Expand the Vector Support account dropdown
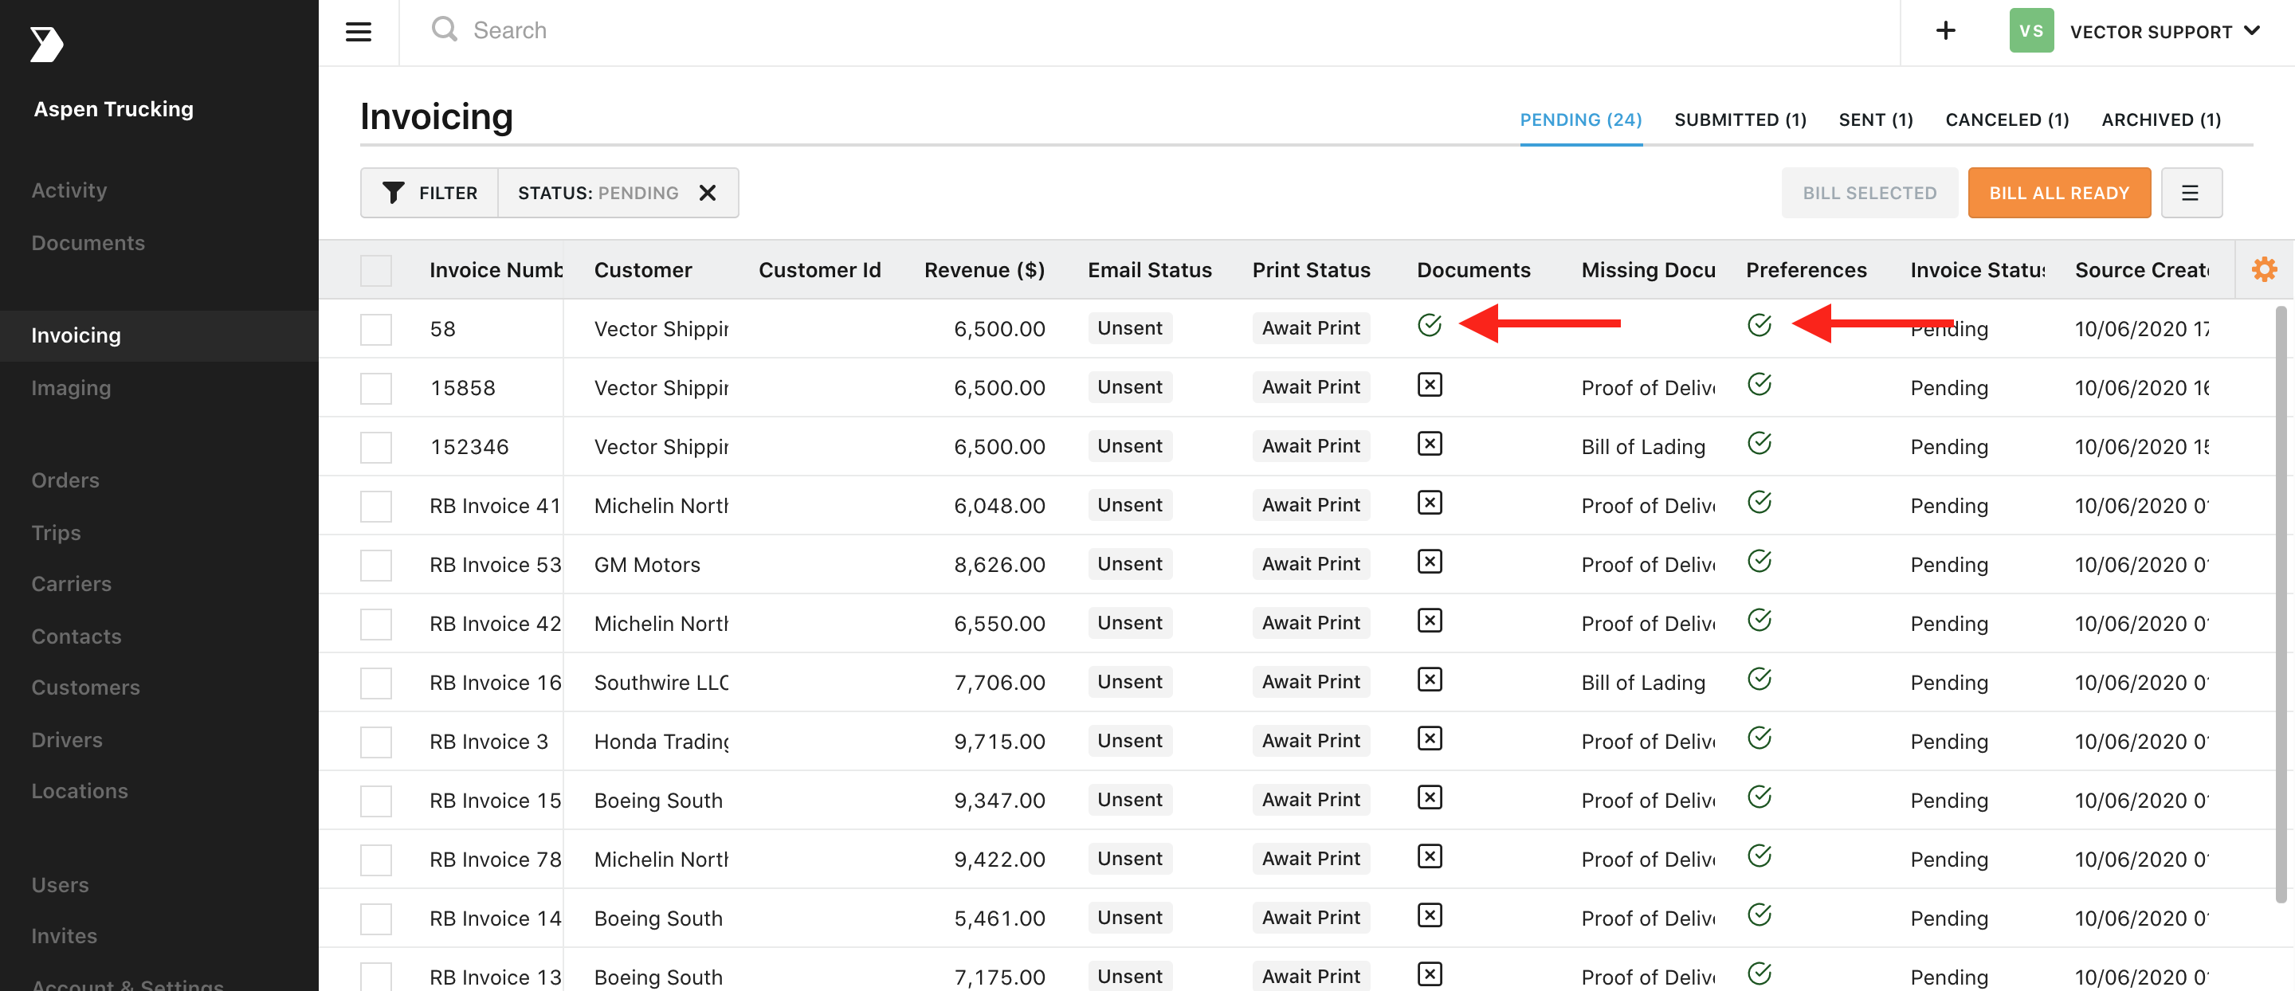This screenshot has width=2295, height=991. 2164,31
